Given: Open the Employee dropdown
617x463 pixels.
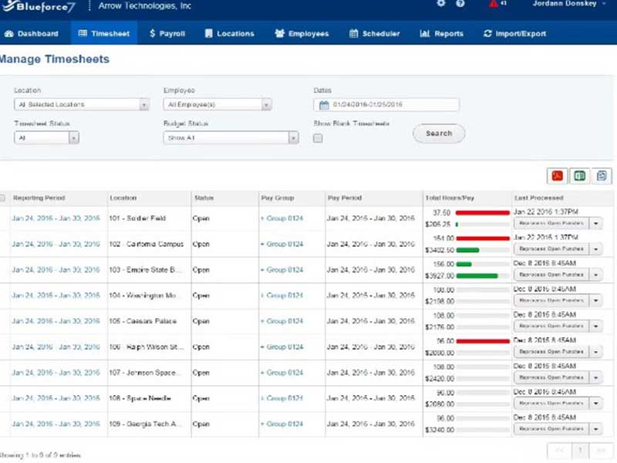Looking at the screenshot, I should (x=217, y=105).
